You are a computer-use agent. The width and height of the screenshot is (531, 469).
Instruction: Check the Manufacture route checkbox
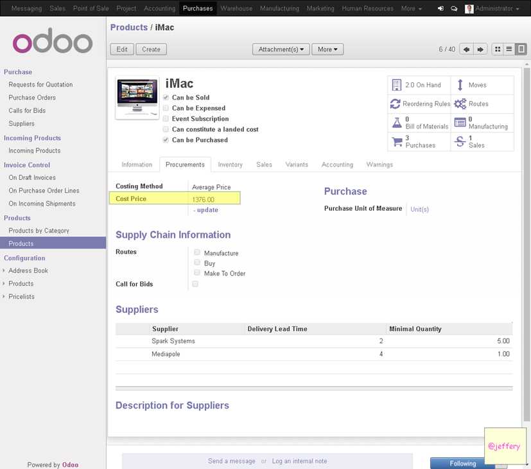point(197,252)
